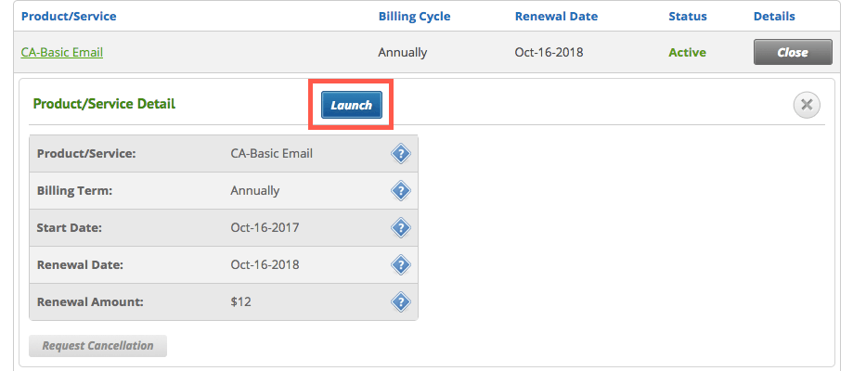Dismiss detail panel with round X icon
Viewport: 853px width, 371px height.
[807, 105]
